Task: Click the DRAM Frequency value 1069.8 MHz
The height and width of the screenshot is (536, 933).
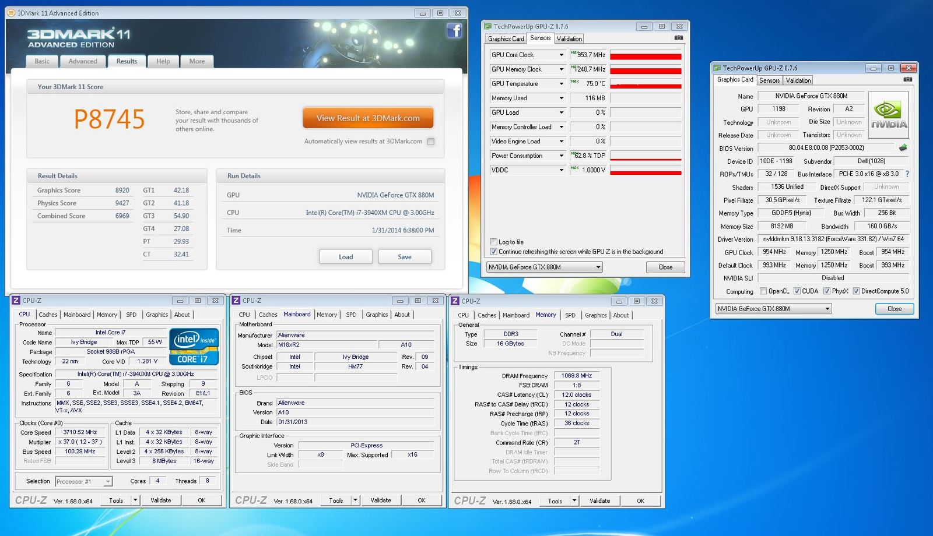Action: click(x=577, y=376)
